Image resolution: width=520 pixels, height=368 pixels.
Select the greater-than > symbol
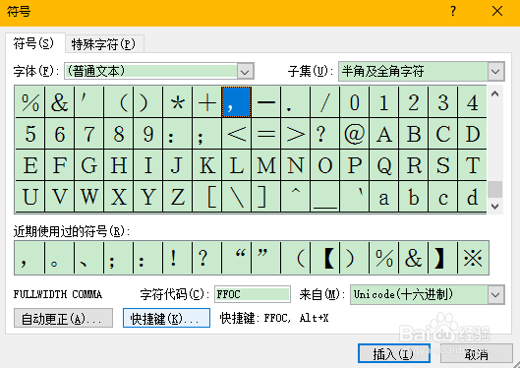pyautogui.click(x=295, y=134)
